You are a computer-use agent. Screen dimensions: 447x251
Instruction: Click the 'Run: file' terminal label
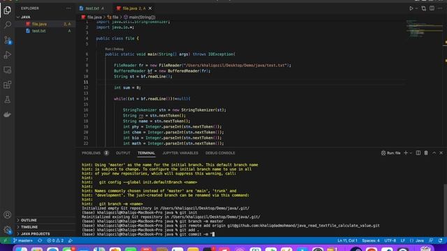391,153
